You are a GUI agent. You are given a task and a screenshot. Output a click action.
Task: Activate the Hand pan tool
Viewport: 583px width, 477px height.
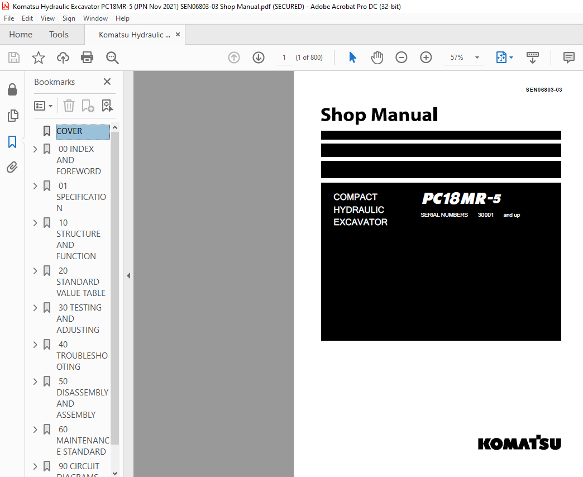coord(376,58)
